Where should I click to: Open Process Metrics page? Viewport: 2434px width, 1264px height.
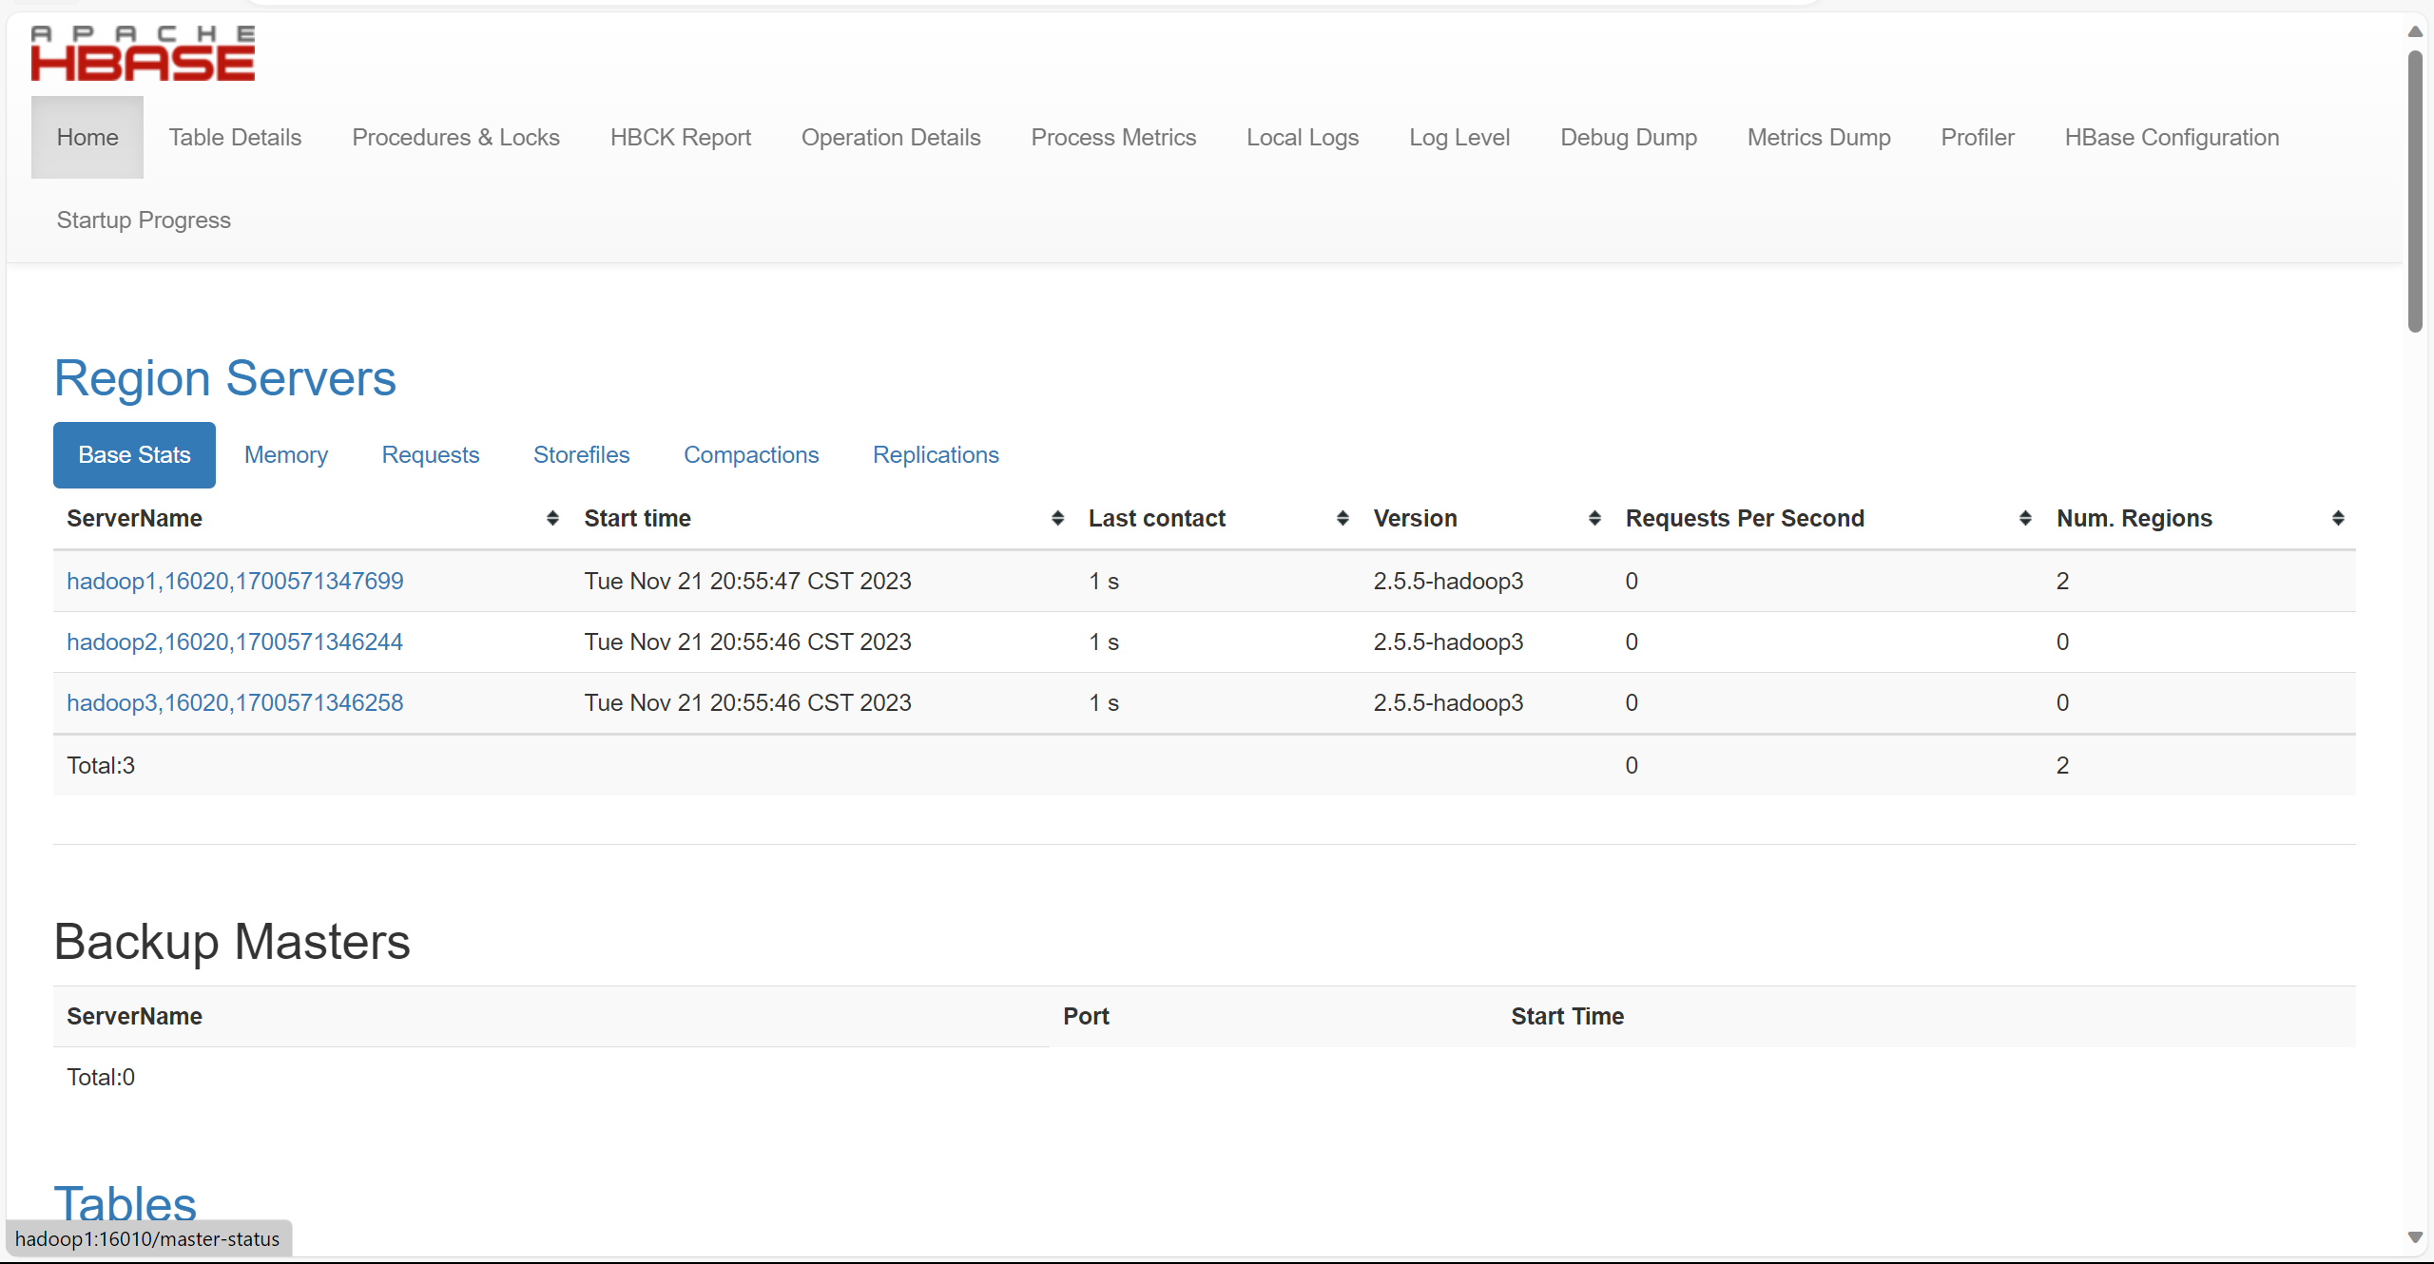(1113, 137)
